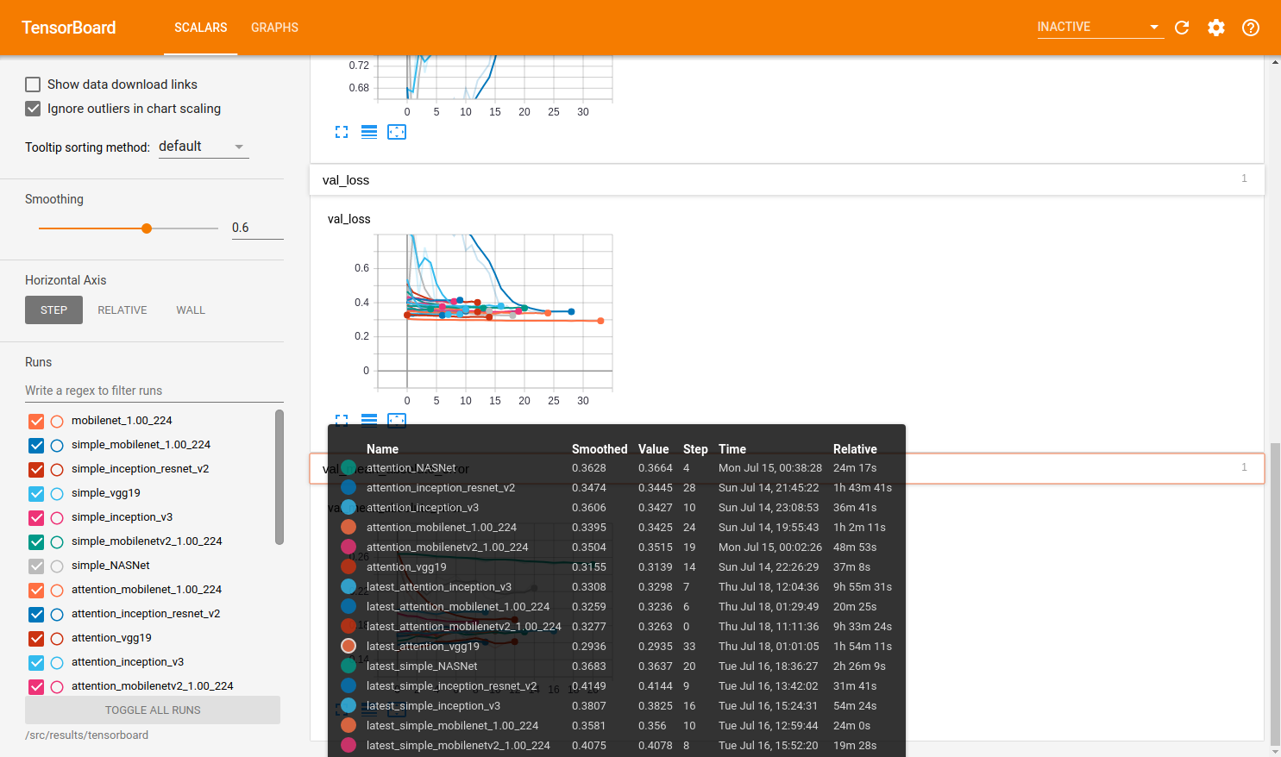The image size is (1281, 757).
Task: Toggle log scale on the top chart
Action: [x=369, y=132]
